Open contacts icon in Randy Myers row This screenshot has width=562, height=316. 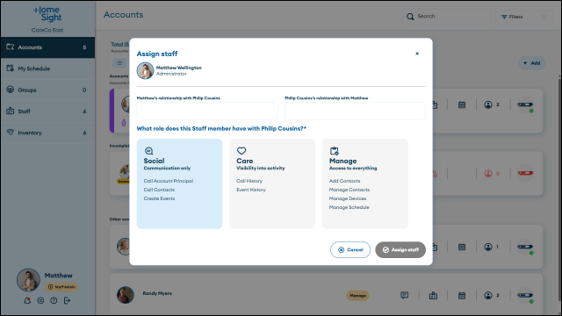point(488,295)
